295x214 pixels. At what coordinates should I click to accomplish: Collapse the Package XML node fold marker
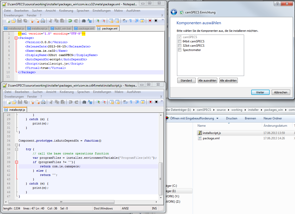(16, 38)
